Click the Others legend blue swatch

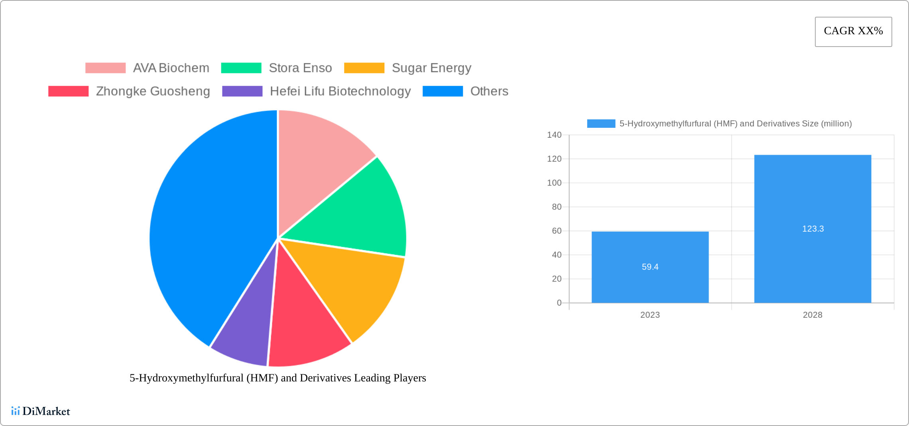(443, 91)
